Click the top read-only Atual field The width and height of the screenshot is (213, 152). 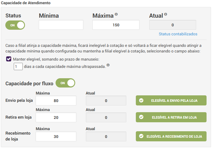pos(172,25)
